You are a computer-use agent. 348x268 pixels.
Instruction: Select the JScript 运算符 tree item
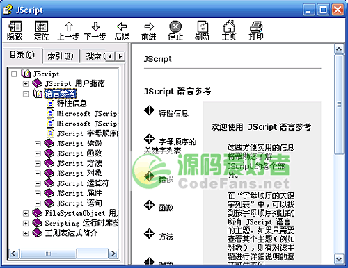83,183
